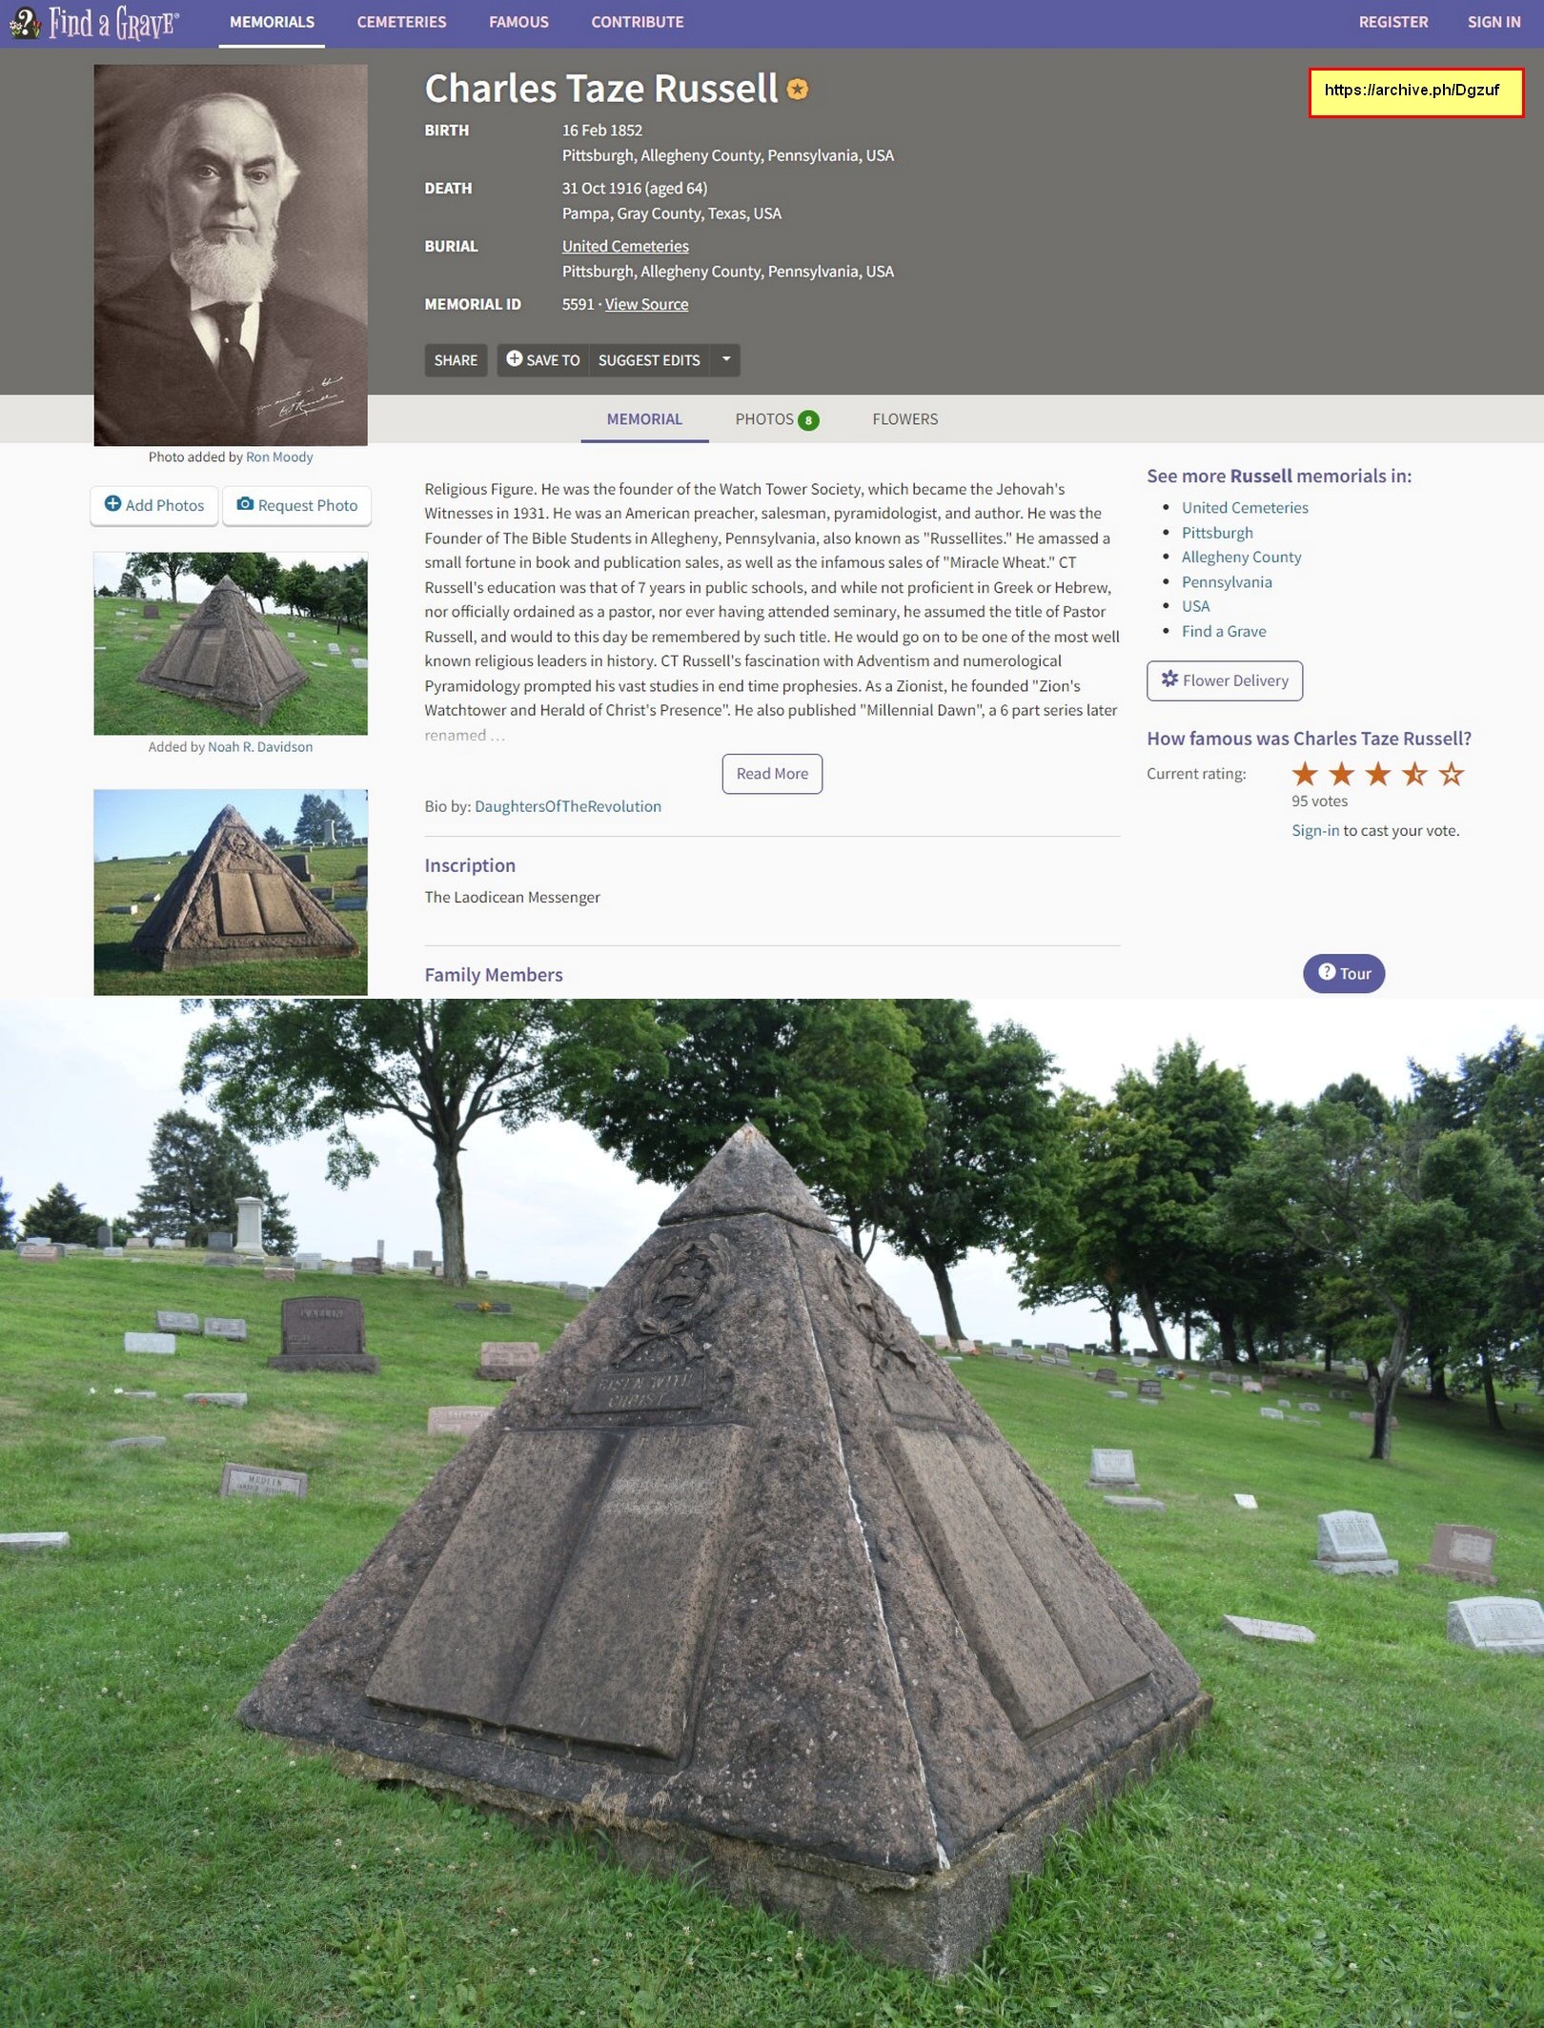Start the Tour help button
This screenshot has width=1544, height=2028.
1344,973
